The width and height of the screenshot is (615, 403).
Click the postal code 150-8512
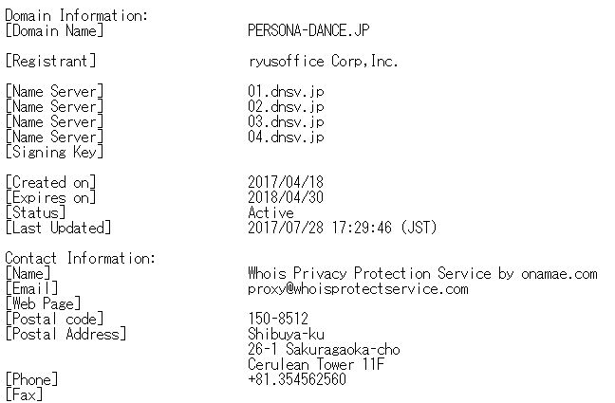pyautogui.click(x=278, y=319)
